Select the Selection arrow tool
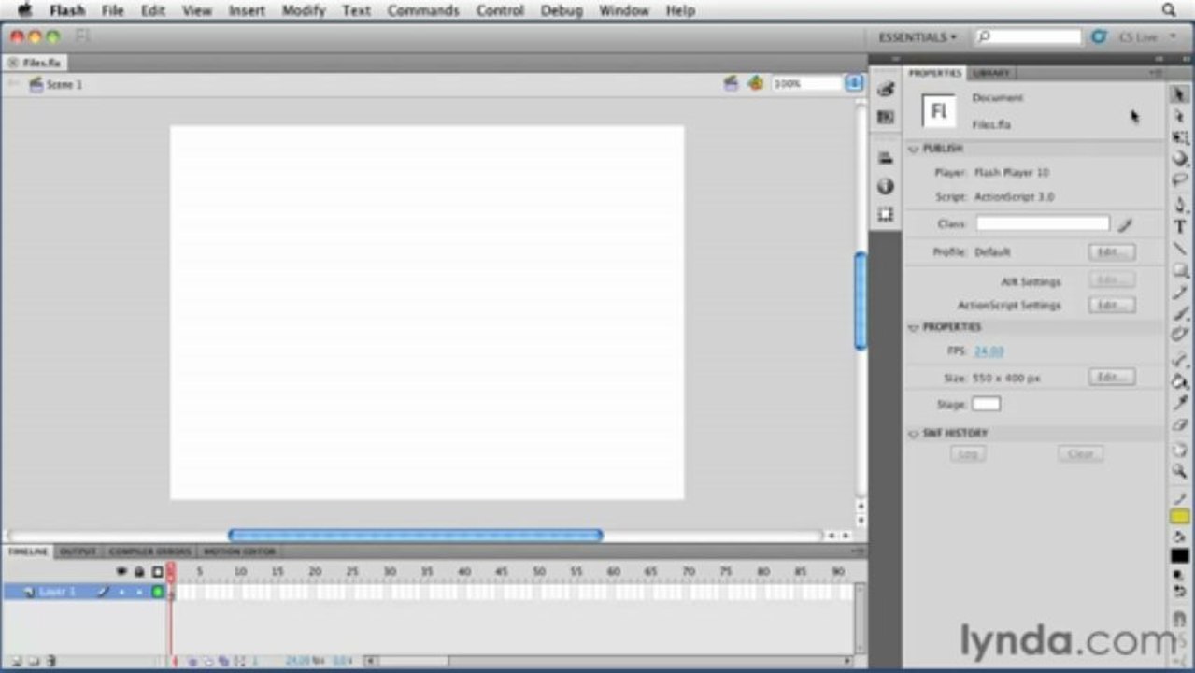Image resolution: width=1195 pixels, height=673 pixels. (x=1180, y=94)
